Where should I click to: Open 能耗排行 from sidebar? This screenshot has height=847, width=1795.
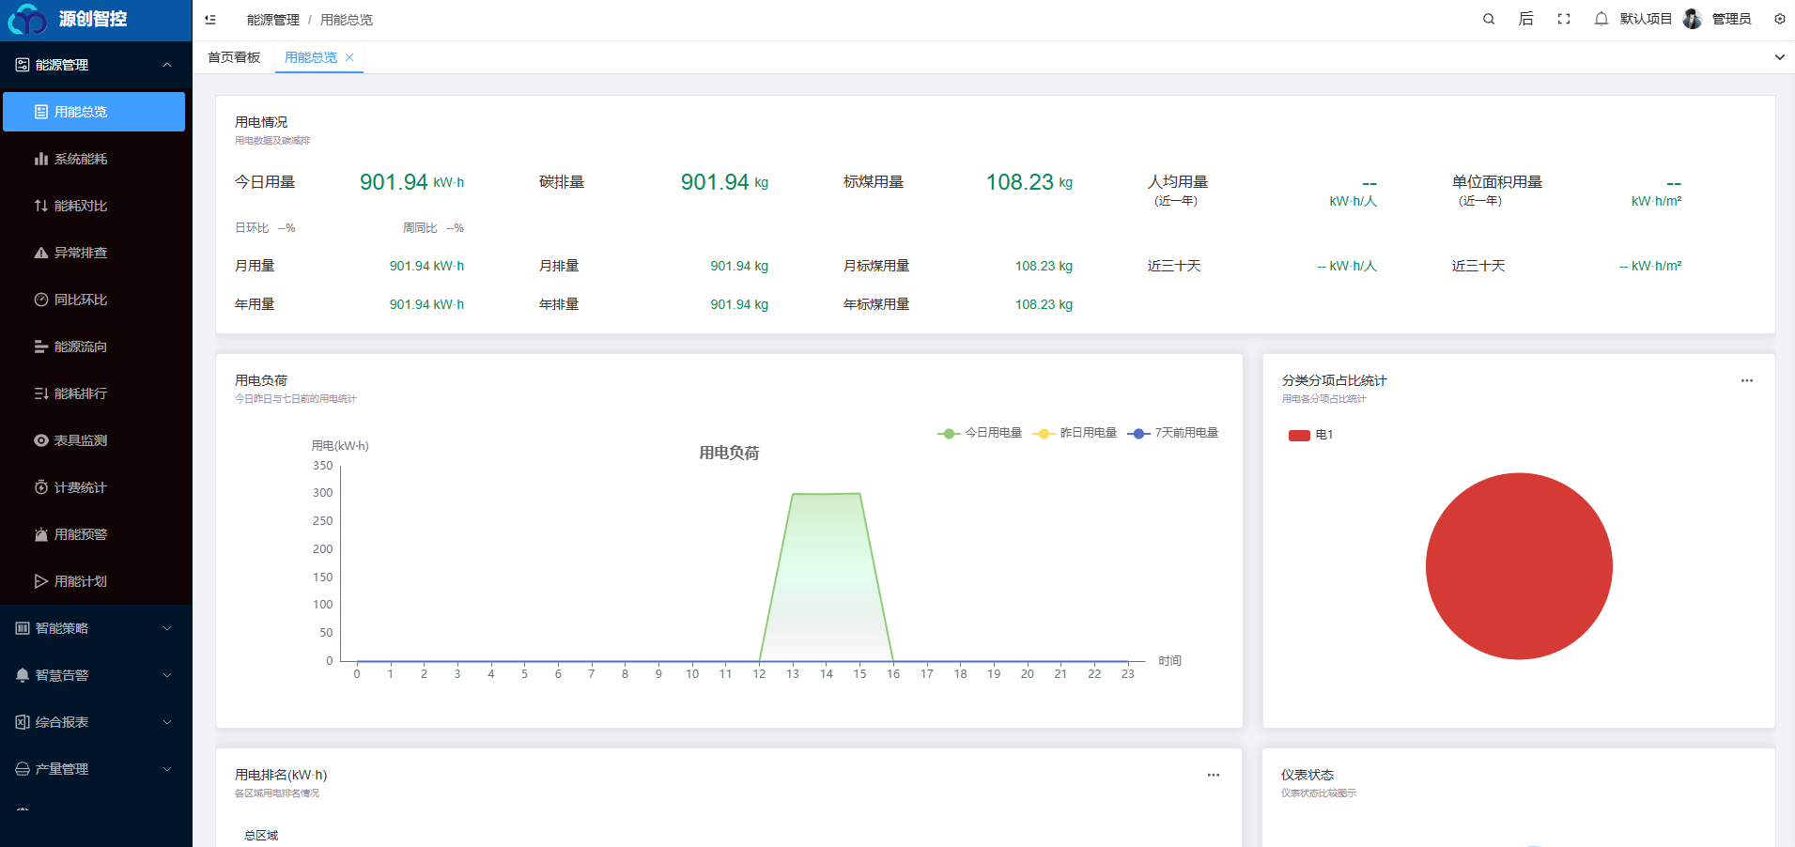click(x=94, y=393)
